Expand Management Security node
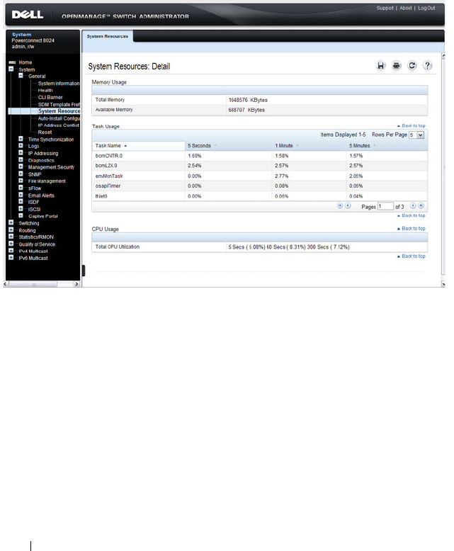The width and height of the screenshot is (454, 551). [x=21, y=166]
